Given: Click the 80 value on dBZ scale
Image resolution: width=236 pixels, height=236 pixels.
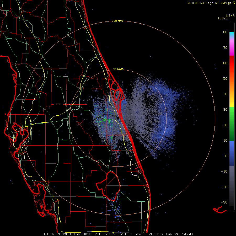Looking at the screenshot, I should tap(225, 32).
